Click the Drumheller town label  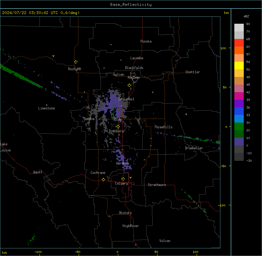coord(194,148)
